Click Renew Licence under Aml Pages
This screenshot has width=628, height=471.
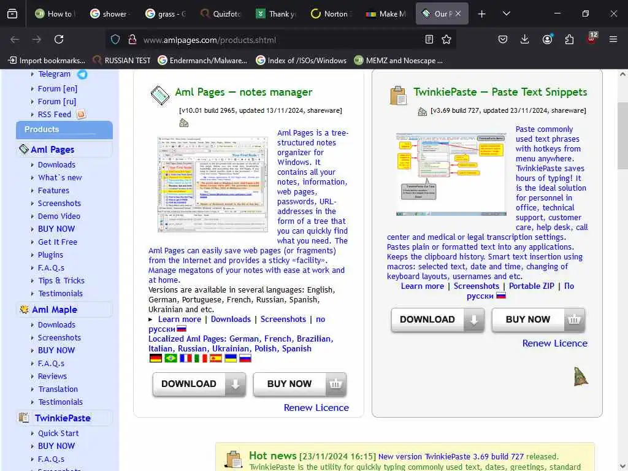(x=316, y=408)
